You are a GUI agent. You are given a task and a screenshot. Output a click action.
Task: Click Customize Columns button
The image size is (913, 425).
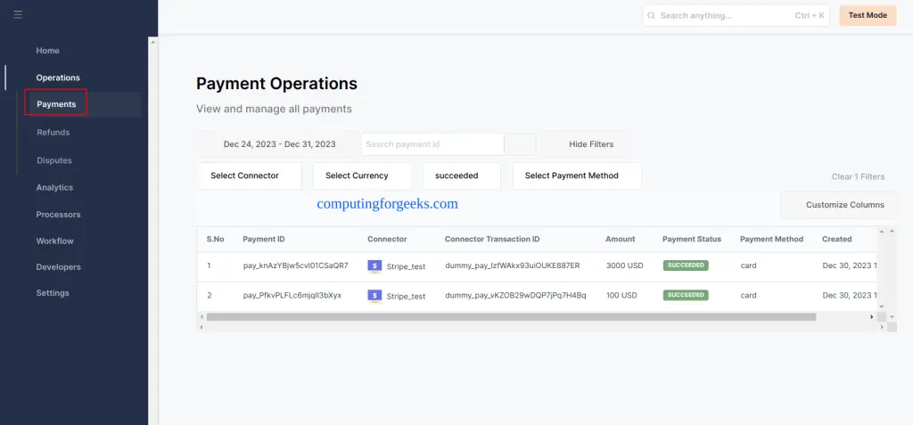pos(838,205)
